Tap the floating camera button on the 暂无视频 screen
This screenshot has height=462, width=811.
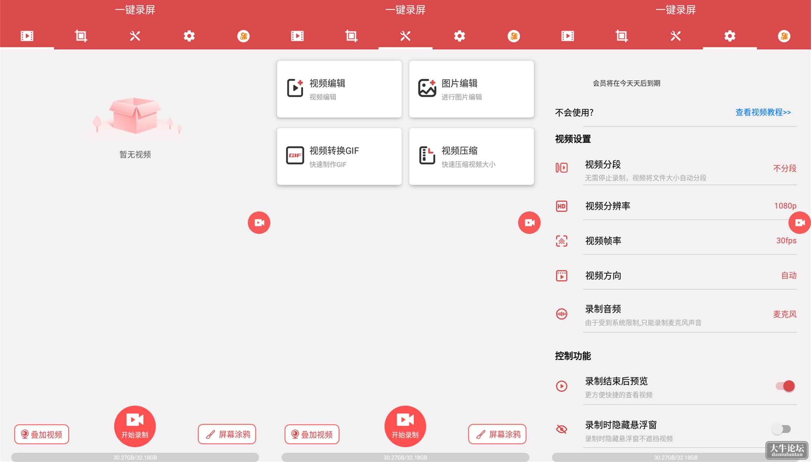coord(259,223)
